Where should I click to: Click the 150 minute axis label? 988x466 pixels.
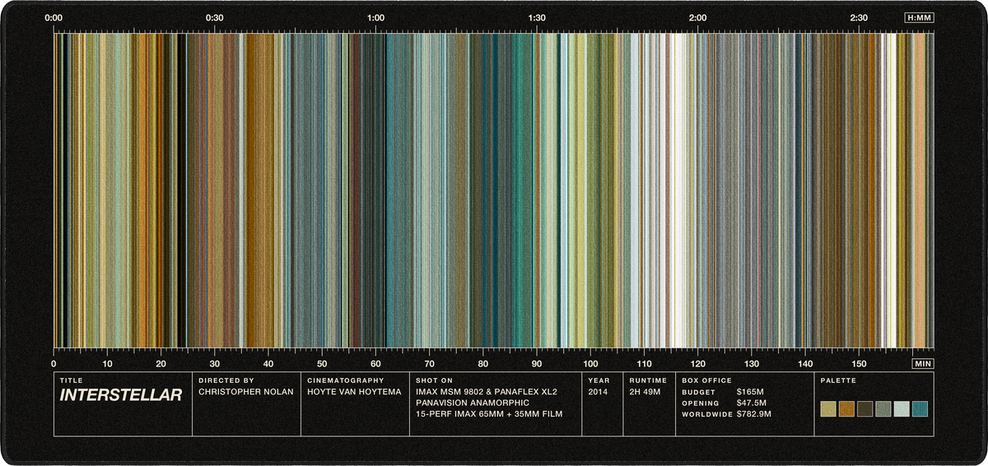click(x=859, y=364)
